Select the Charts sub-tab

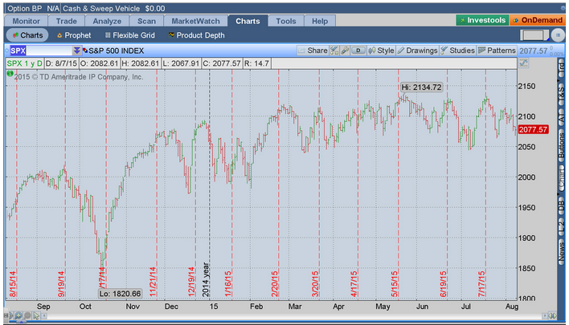27,35
